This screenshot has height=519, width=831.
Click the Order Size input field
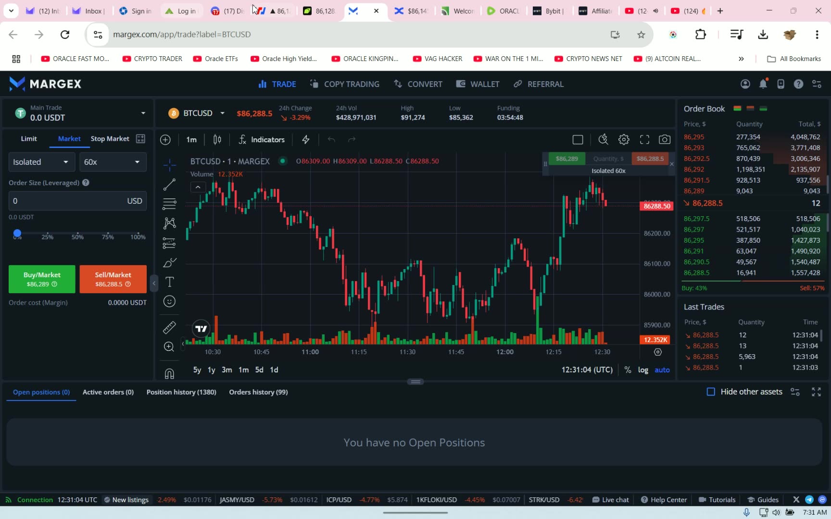coord(77,201)
